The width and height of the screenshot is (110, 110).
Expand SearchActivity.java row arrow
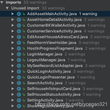(13, 83)
